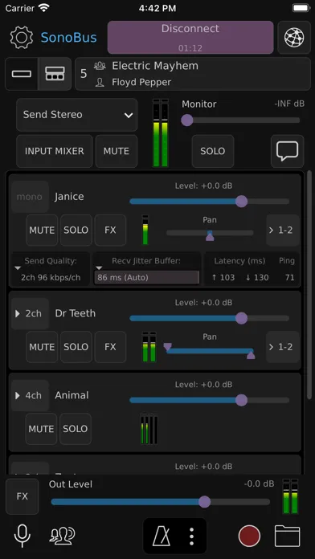Solo Janice's channel
The height and width of the screenshot is (559, 315).
click(x=76, y=231)
